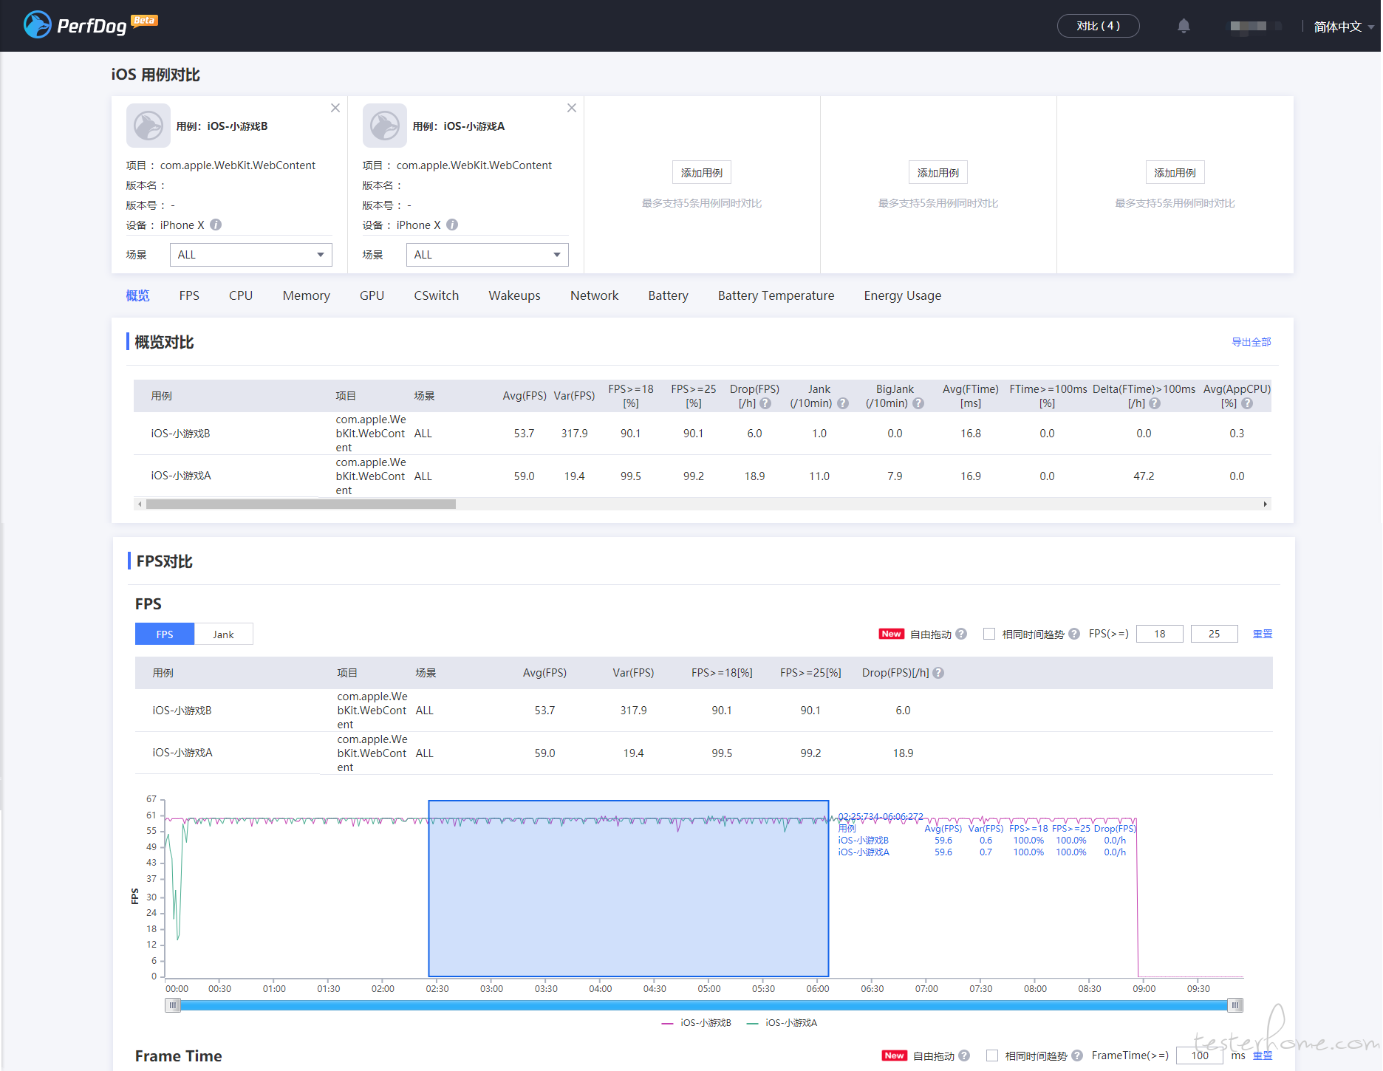Viewport: 1383px width, 1071px height.
Task: Click the 对比 (4) compare button
Action: coord(1098,26)
